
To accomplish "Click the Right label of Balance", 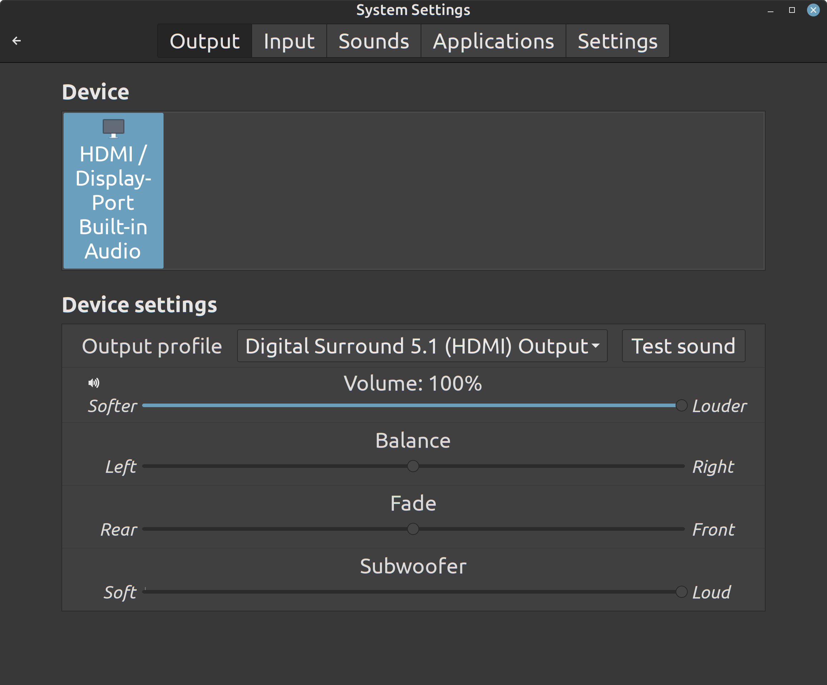I will pyautogui.click(x=713, y=467).
